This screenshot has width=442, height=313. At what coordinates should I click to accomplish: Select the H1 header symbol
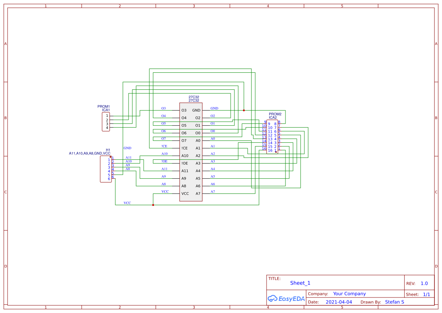(x=106, y=168)
